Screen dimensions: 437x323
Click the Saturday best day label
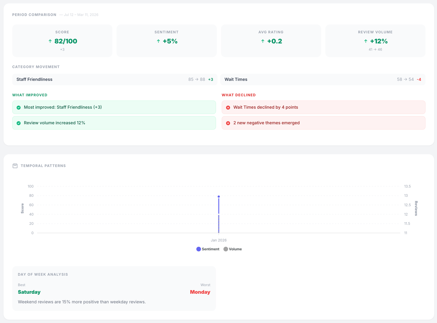click(29, 292)
